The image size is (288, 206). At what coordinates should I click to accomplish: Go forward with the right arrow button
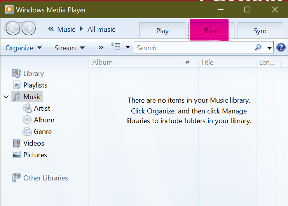click(29, 29)
